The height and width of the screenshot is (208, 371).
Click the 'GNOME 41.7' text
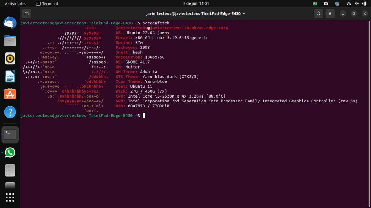coord(138,62)
